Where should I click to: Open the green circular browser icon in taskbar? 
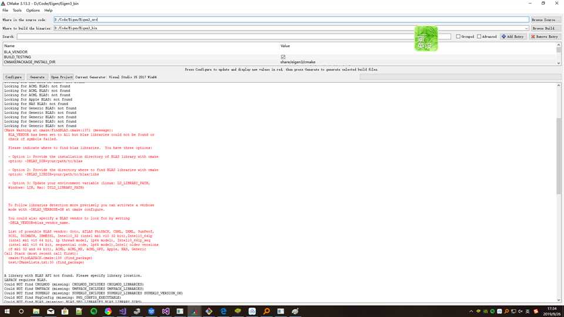[x=93, y=311]
